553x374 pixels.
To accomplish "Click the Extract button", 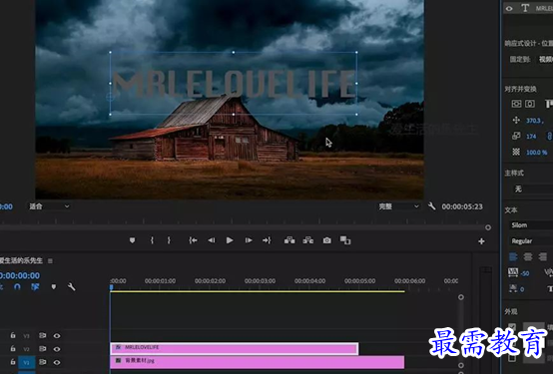I will click(x=307, y=240).
